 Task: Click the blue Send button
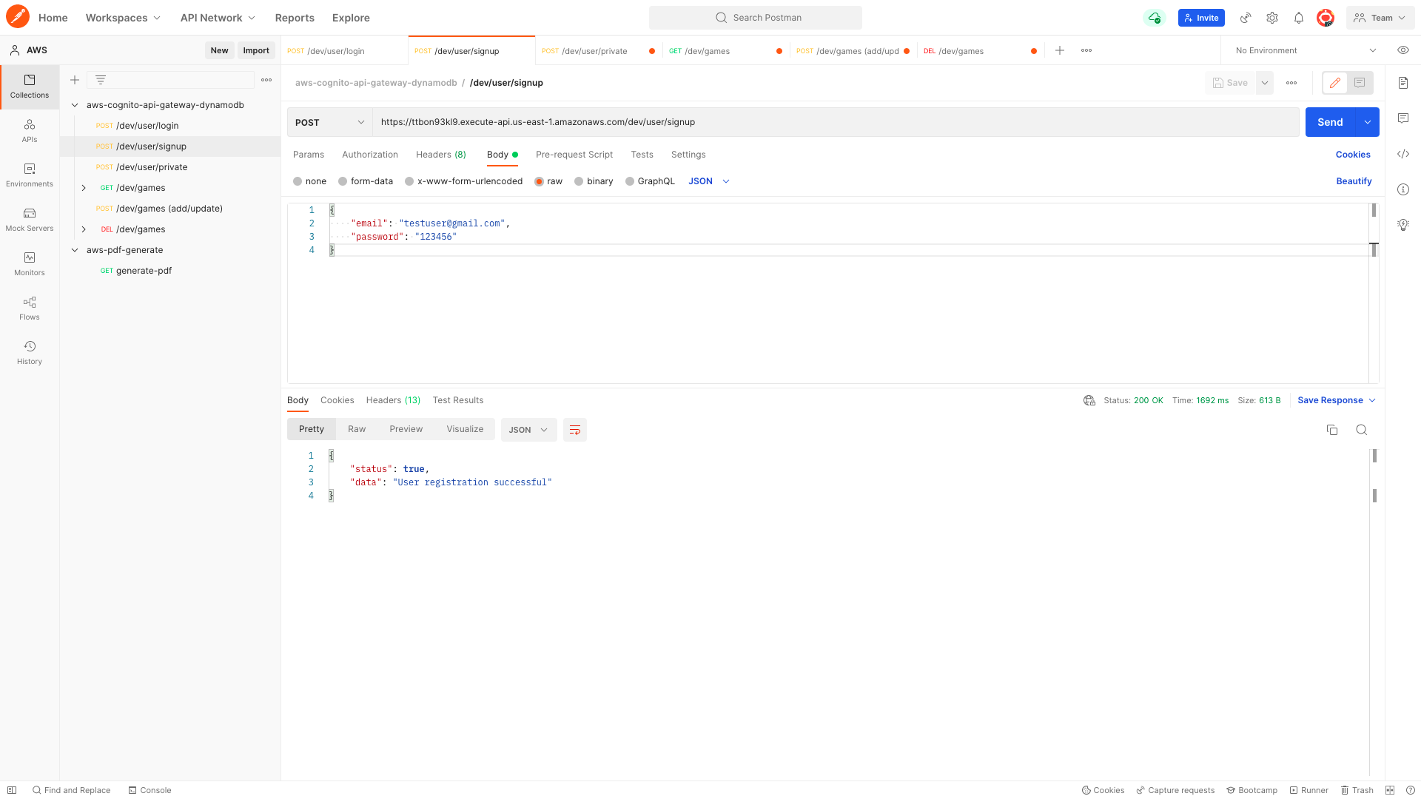pos(1329,122)
